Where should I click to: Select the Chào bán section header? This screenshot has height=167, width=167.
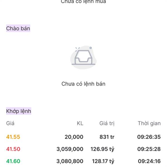(18, 28)
